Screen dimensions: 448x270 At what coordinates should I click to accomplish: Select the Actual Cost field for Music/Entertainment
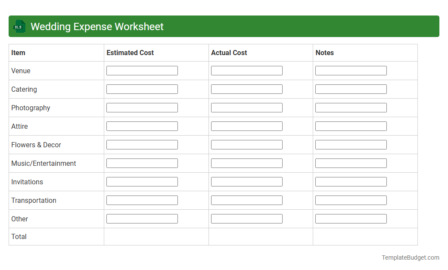pyautogui.click(x=246, y=163)
